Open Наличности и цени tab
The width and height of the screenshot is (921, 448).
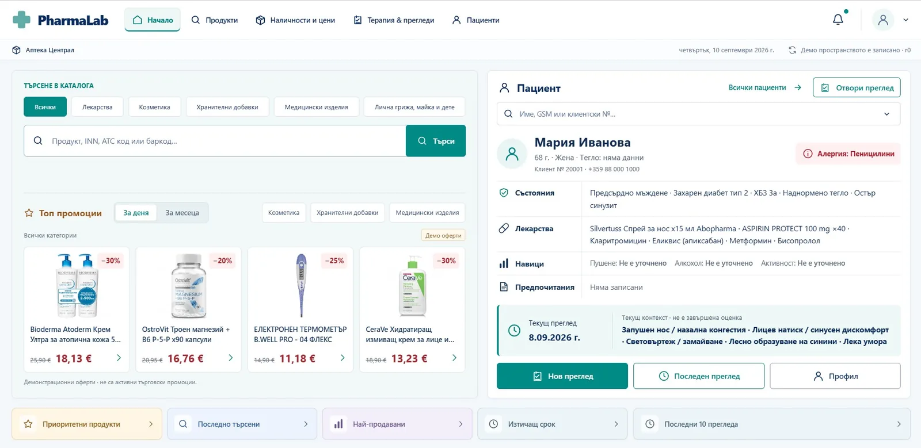tap(295, 20)
